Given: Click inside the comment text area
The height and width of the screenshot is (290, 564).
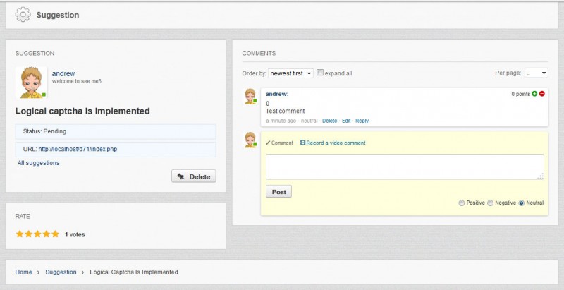Looking at the screenshot, I should (405, 167).
